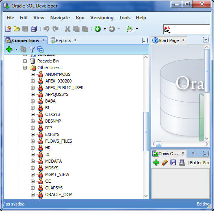Click Connections tree scroll down arrow
This screenshot has height=211, width=214.
click(x=146, y=196)
